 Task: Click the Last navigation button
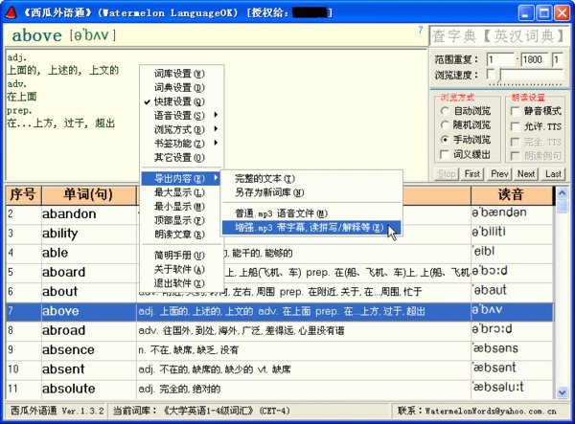[553, 174]
